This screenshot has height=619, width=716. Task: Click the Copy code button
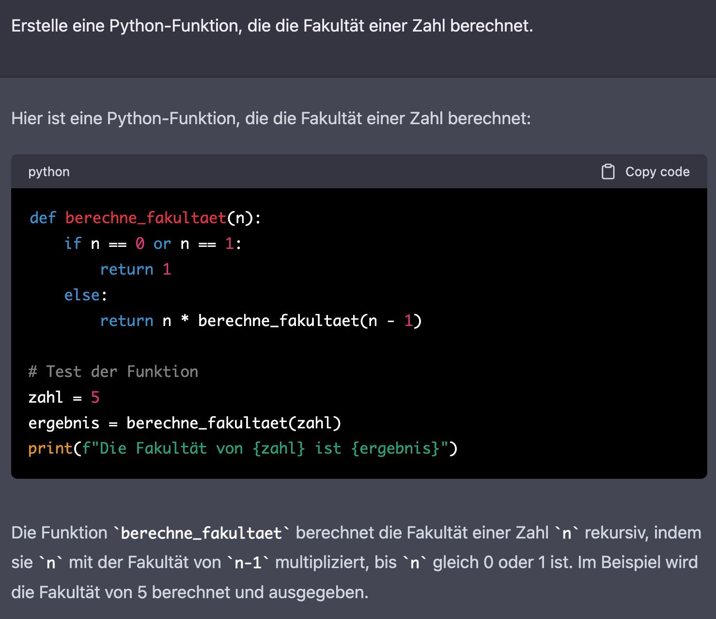pos(645,172)
